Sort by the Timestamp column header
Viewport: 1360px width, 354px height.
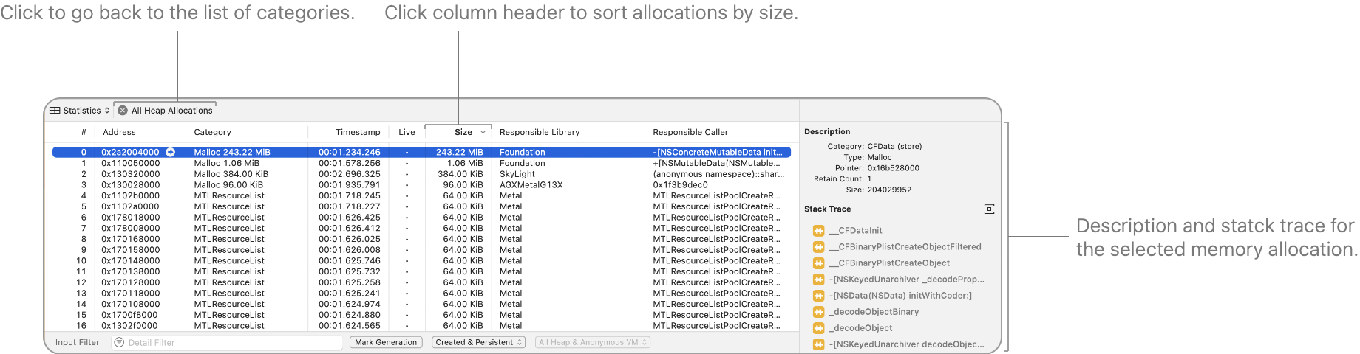point(357,133)
